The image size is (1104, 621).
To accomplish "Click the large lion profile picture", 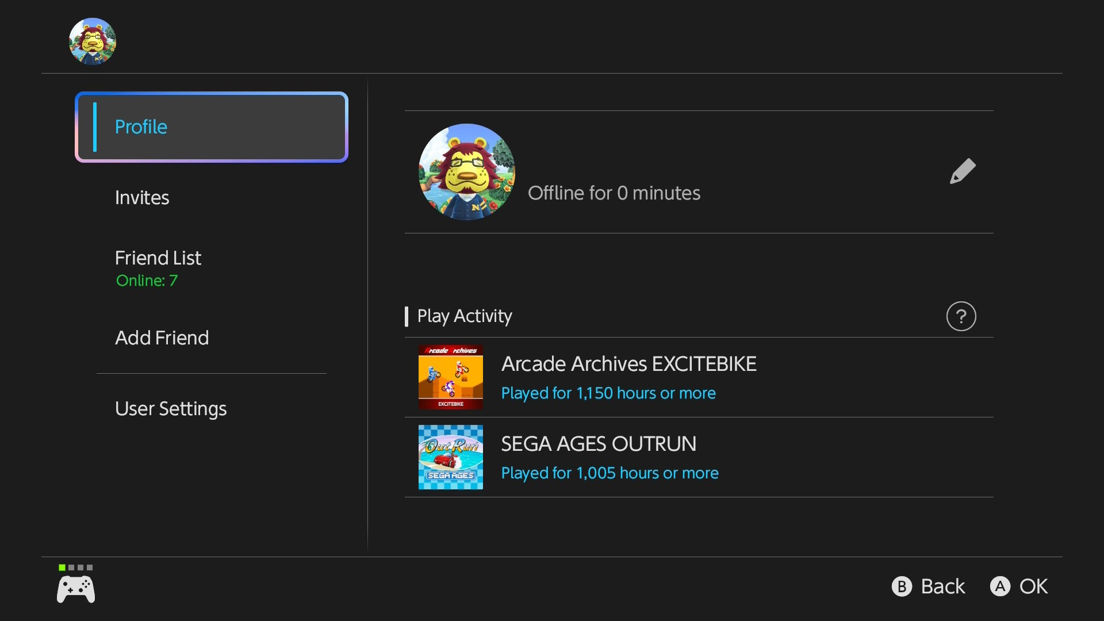I will [x=466, y=172].
